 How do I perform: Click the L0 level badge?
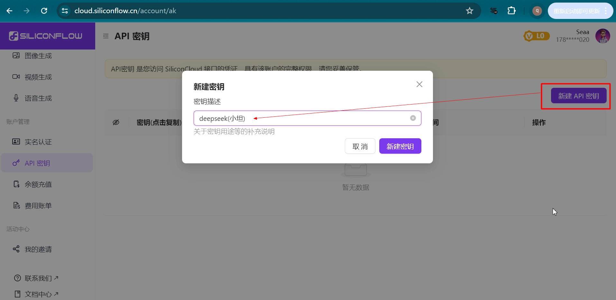point(537,36)
